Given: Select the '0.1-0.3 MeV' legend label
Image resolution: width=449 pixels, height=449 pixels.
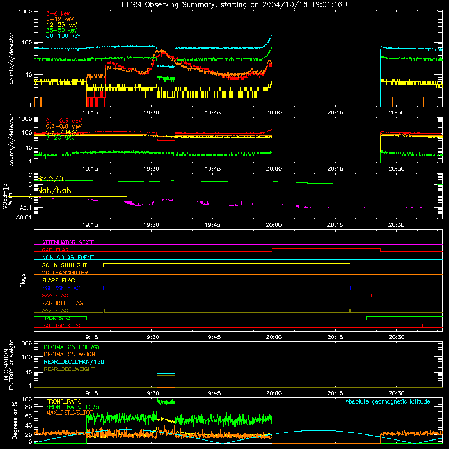Looking at the screenshot, I should click(64, 121).
